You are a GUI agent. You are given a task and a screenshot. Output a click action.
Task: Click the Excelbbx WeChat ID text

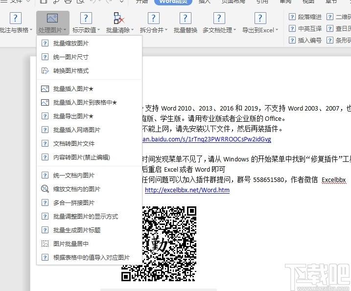pos(333,180)
